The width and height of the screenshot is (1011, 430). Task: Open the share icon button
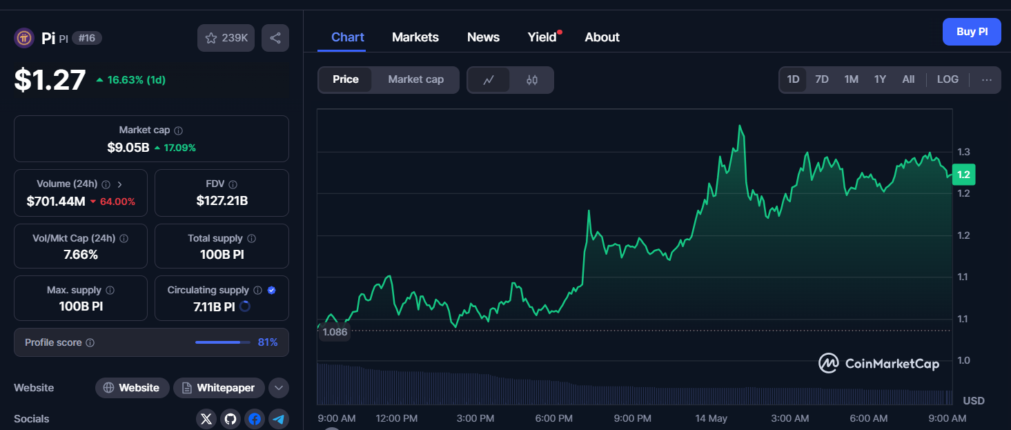[275, 38]
